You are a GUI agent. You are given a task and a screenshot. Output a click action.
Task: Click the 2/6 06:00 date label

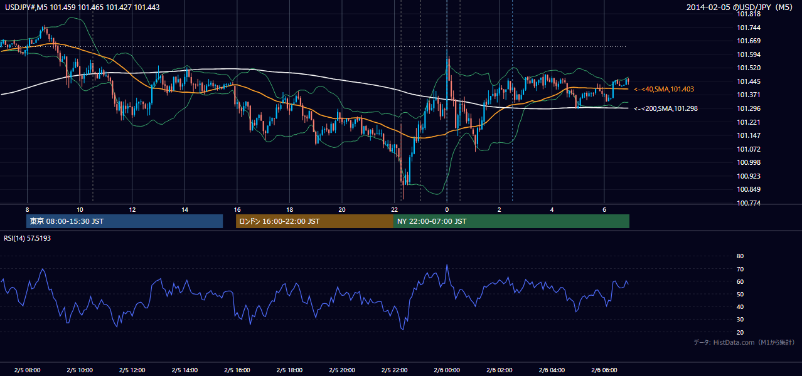point(604,370)
